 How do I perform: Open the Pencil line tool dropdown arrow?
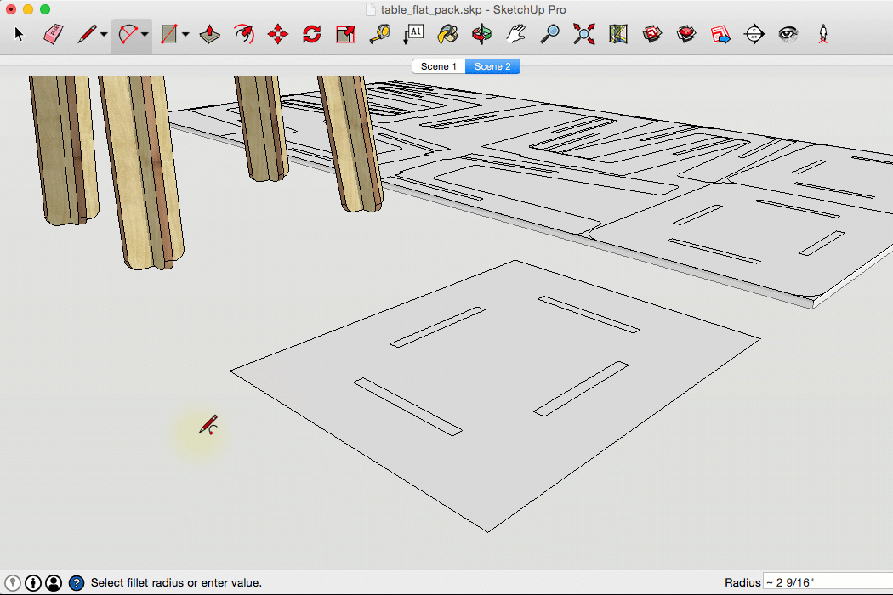coord(104,35)
